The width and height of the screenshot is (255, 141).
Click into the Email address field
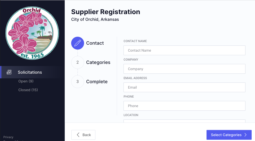(x=184, y=87)
